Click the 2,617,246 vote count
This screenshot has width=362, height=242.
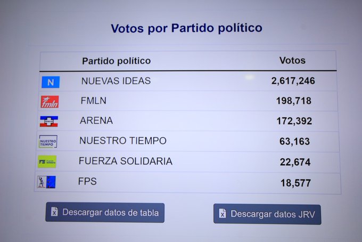point(293,81)
